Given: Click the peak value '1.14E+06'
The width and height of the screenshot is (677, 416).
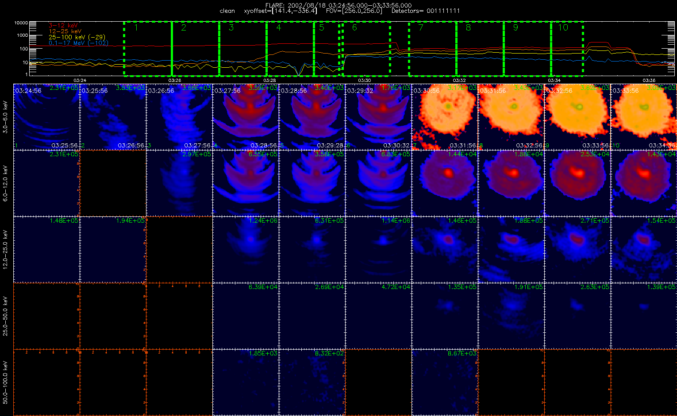Looking at the screenshot, I should tap(396, 221).
